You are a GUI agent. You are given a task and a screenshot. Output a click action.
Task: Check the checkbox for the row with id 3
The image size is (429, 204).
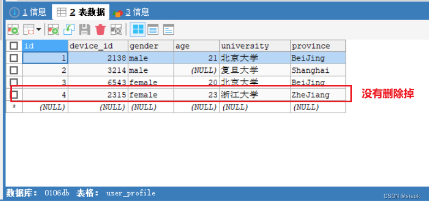pyautogui.click(x=14, y=82)
